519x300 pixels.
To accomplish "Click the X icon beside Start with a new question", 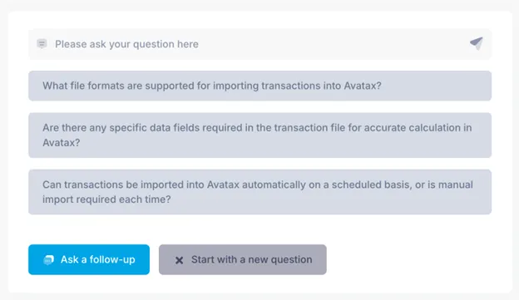I will click(179, 260).
